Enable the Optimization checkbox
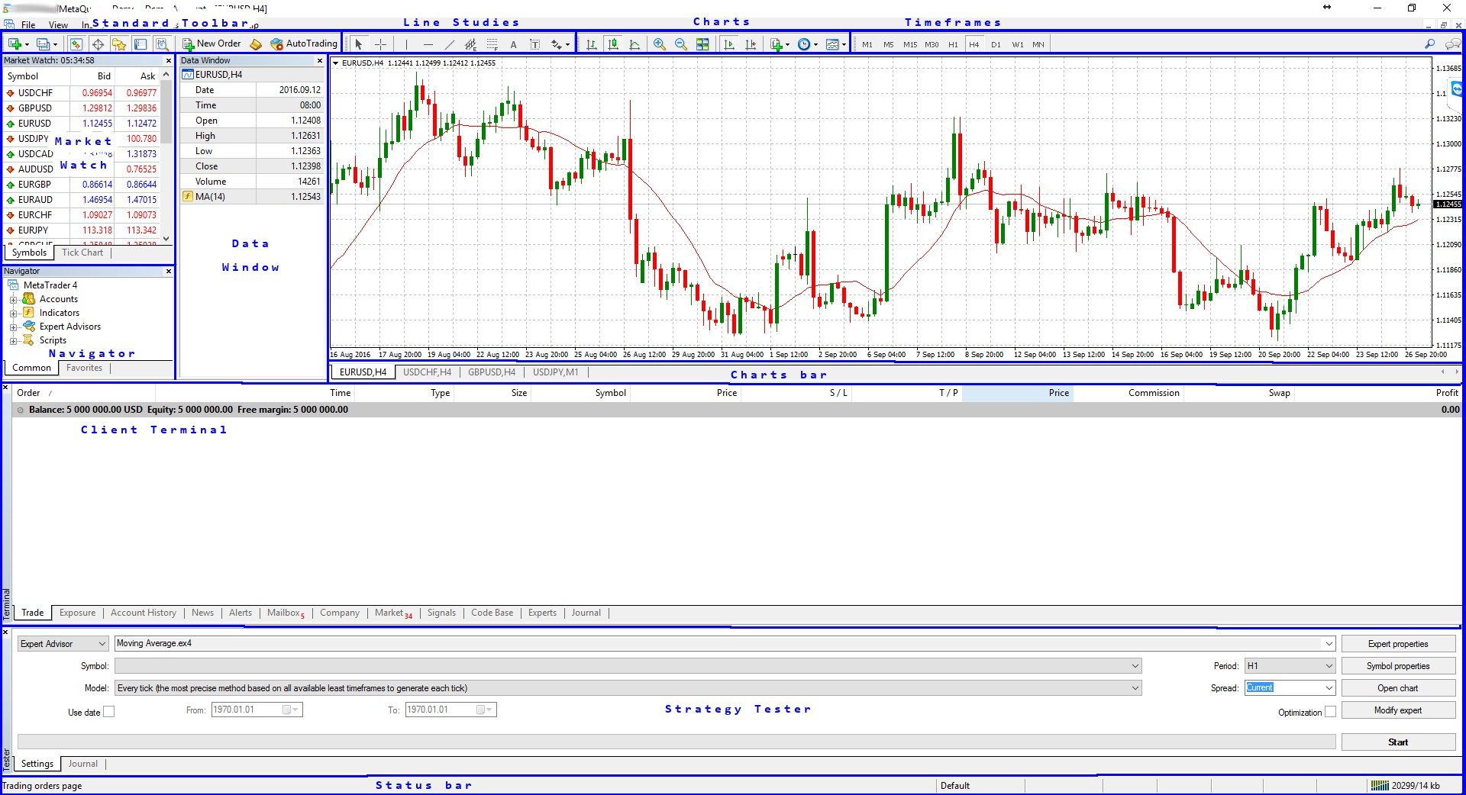 click(x=1330, y=712)
